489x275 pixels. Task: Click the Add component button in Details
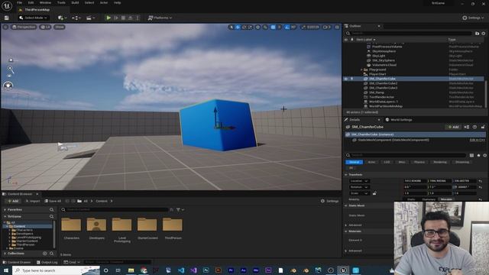click(453, 127)
